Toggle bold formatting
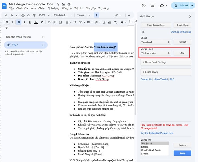 coord(19,22)
